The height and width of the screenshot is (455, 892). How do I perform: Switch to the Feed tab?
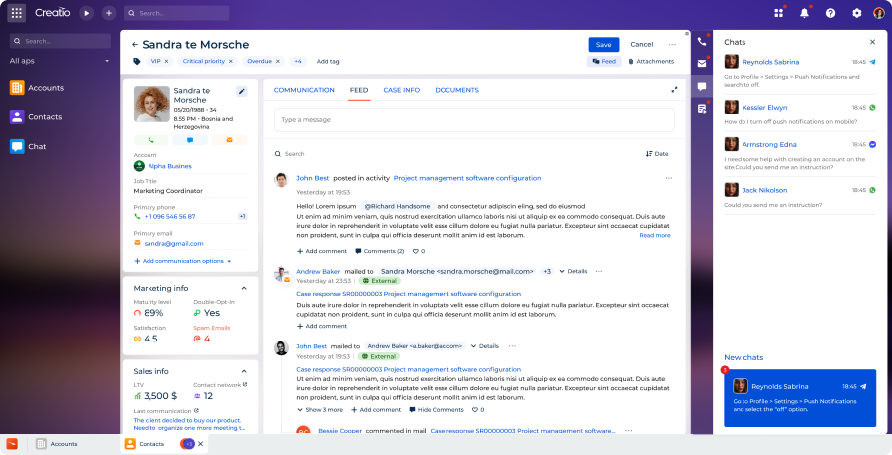pos(359,90)
